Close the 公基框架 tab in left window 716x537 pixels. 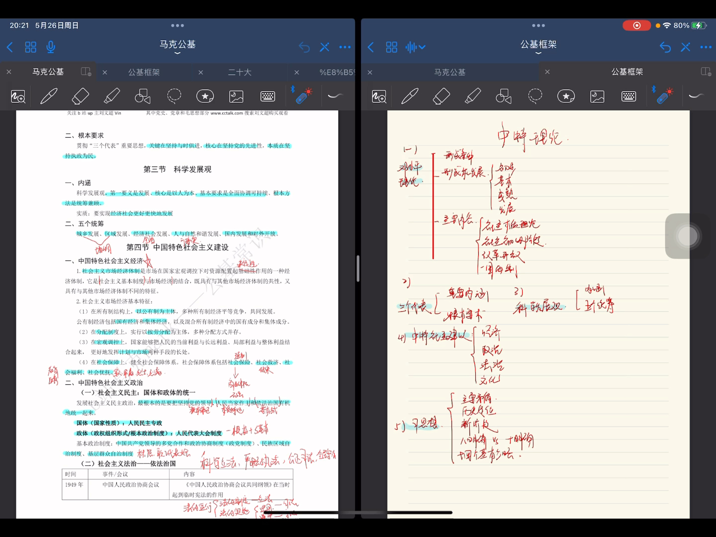pyautogui.click(x=105, y=72)
